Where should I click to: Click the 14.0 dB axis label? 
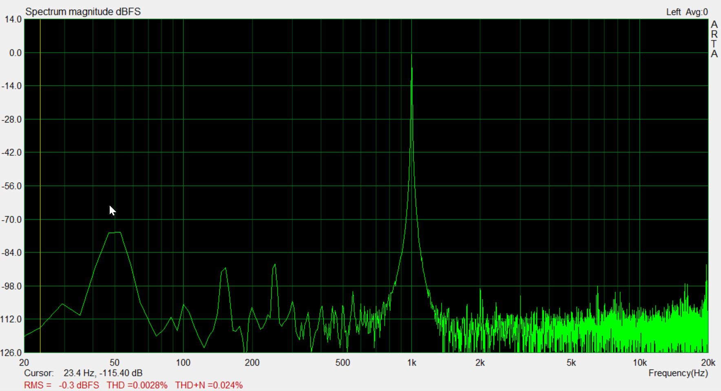pyautogui.click(x=13, y=19)
